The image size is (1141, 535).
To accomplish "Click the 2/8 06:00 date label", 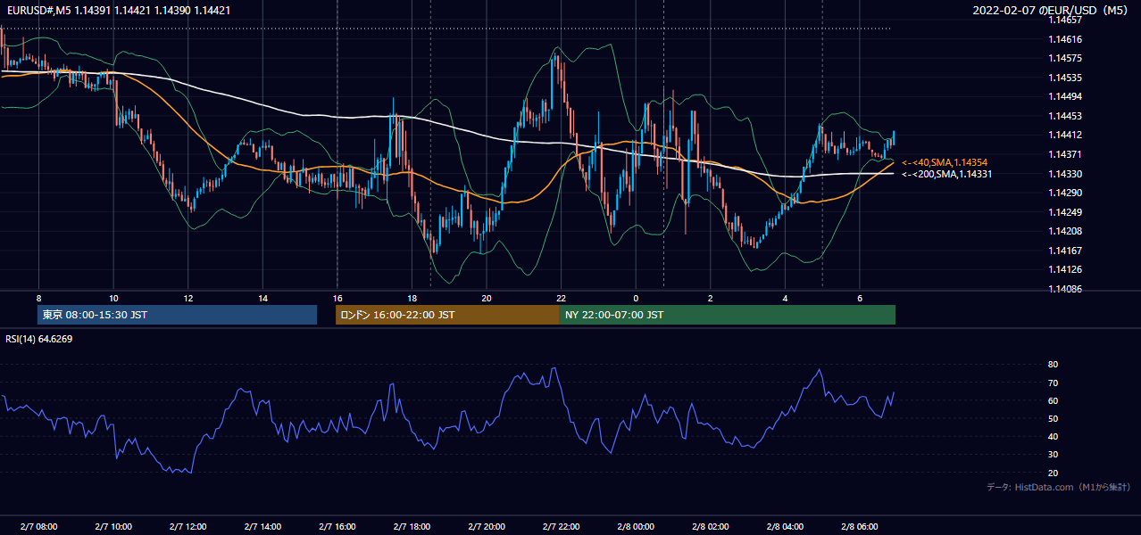I will click(860, 526).
